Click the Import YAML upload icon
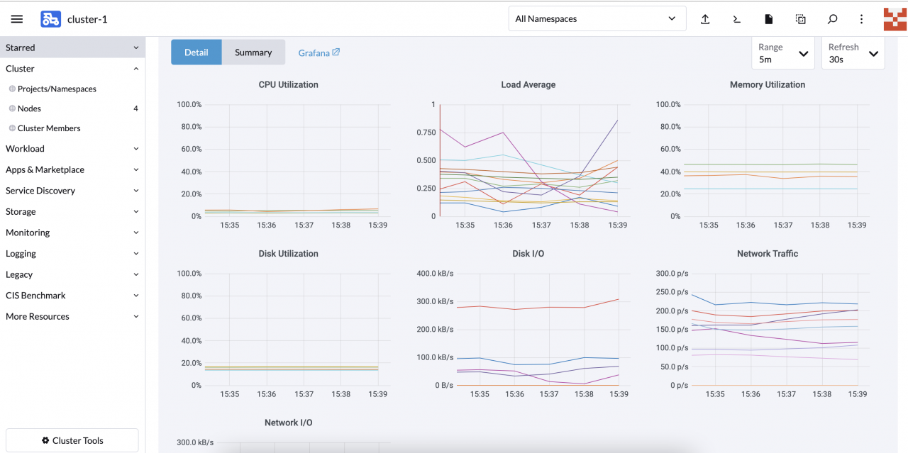Viewport: 908px width, 453px height. (705, 19)
